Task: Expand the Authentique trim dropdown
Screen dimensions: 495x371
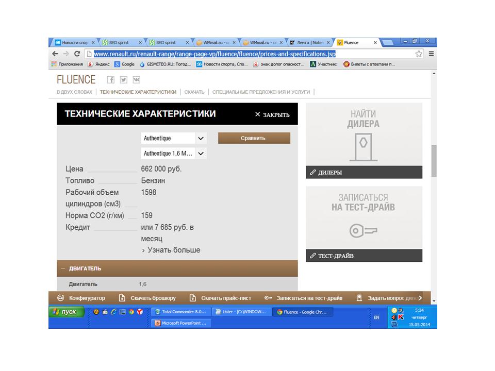Action: 174,138
